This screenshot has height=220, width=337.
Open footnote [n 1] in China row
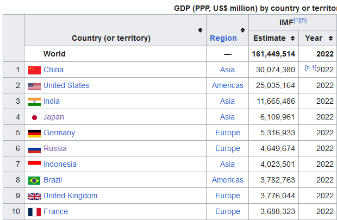click(x=310, y=68)
